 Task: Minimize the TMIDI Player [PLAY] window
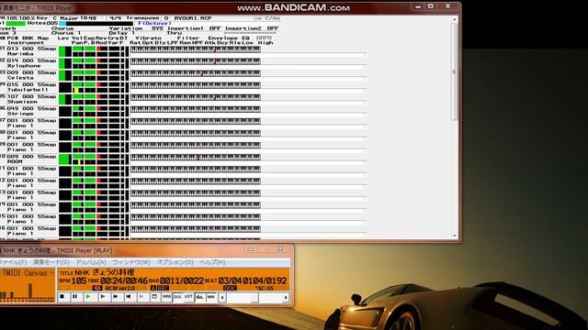[251, 248]
